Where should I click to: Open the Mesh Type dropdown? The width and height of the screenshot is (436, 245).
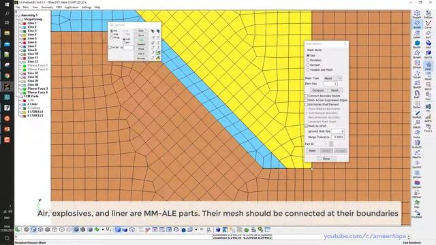[333, 78]
